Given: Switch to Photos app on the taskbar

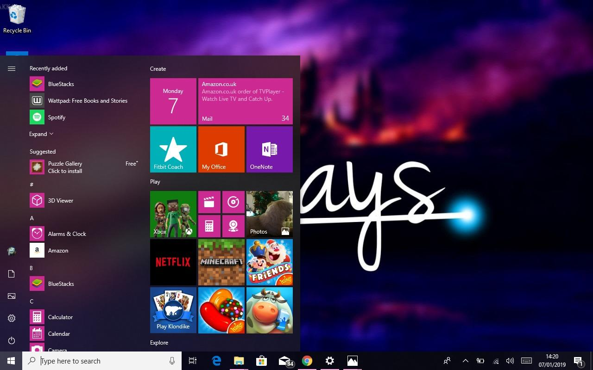Looking at the screenshot, I should pyautogui.click(x=352, y=361).
